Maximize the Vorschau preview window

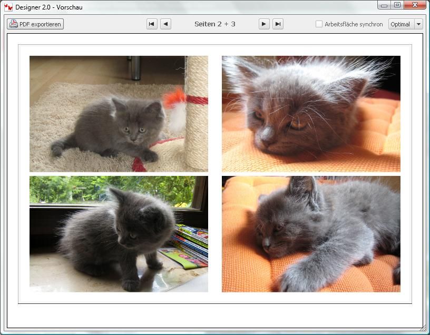coord(397,5)
